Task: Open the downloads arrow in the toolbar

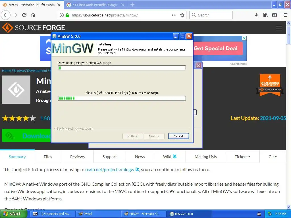Action: [x=256, y=15]
